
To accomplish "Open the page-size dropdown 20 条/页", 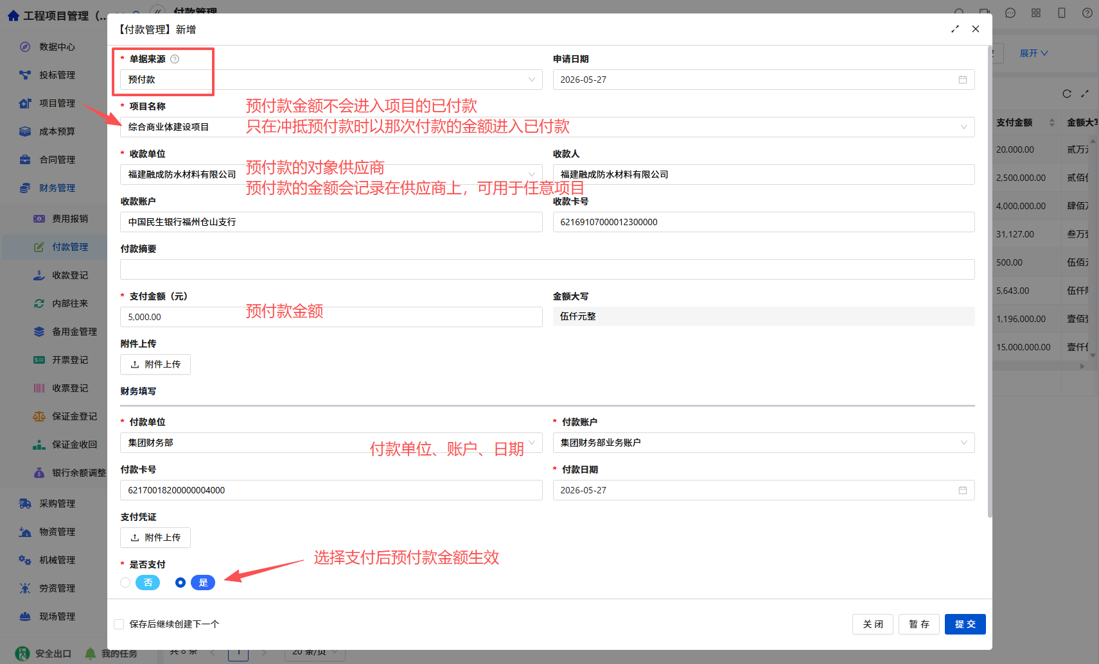I will pos(315,652).
